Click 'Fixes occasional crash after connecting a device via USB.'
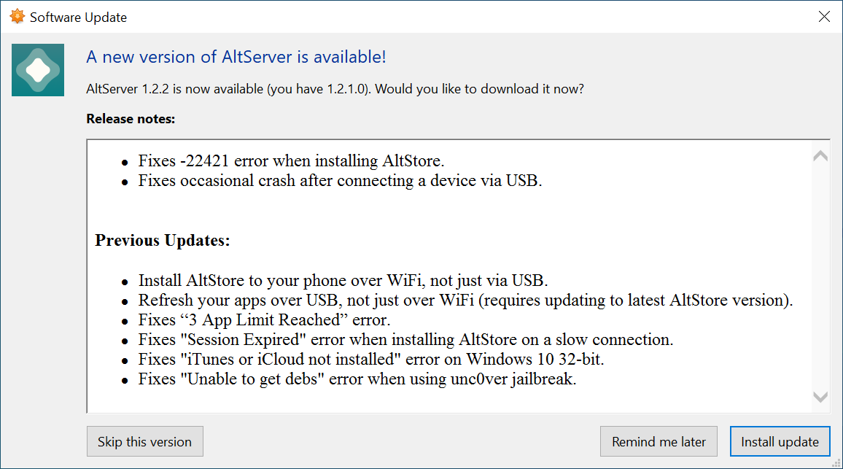843x469 pixels. coord(340,181)
